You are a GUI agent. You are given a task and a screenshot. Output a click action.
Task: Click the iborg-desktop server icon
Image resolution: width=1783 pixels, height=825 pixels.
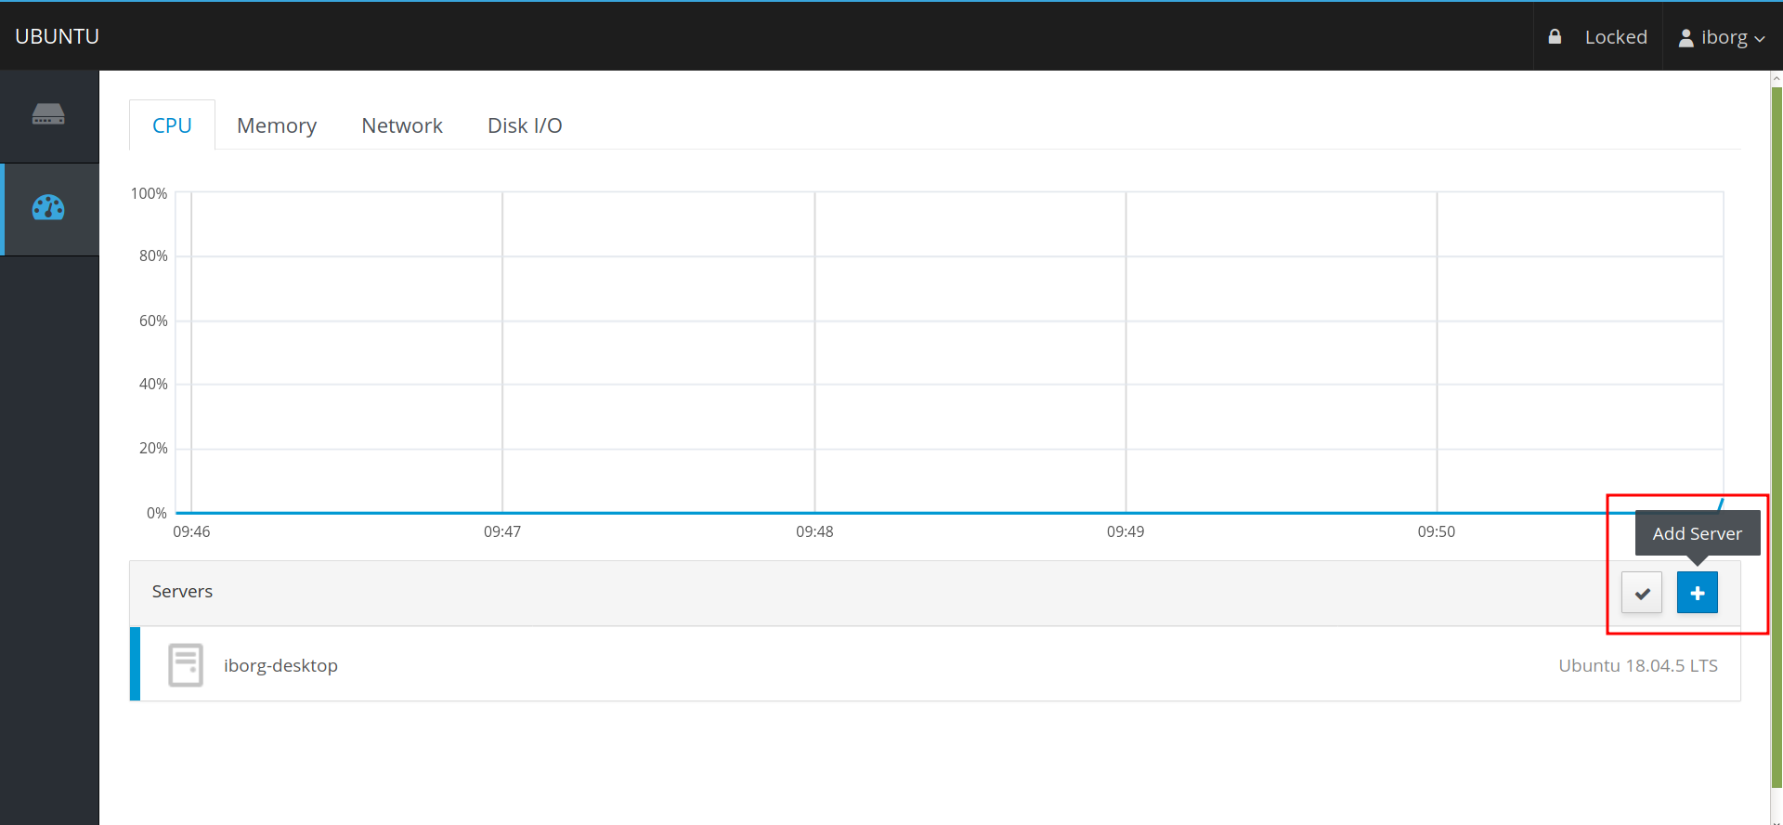186,665
